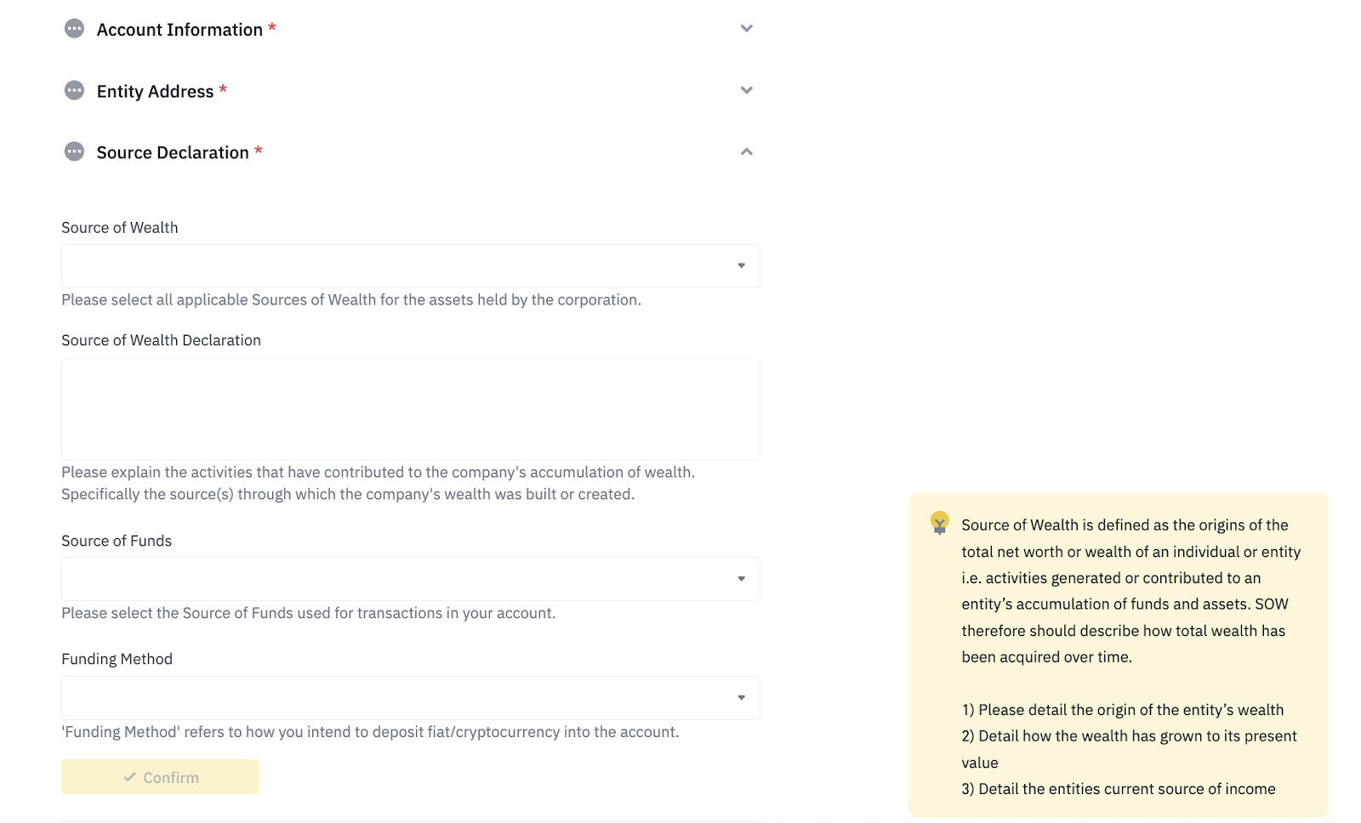This screenshot has width=1361, height=823.
Task: Click the Source of Funds dropdown arrow
Action: tap(742, 579)
